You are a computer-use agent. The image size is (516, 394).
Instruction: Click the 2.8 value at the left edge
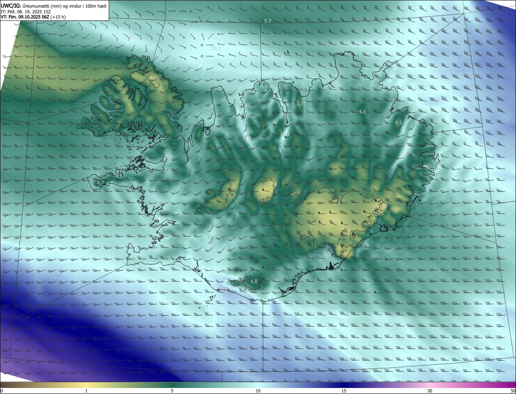click(14, 53)
